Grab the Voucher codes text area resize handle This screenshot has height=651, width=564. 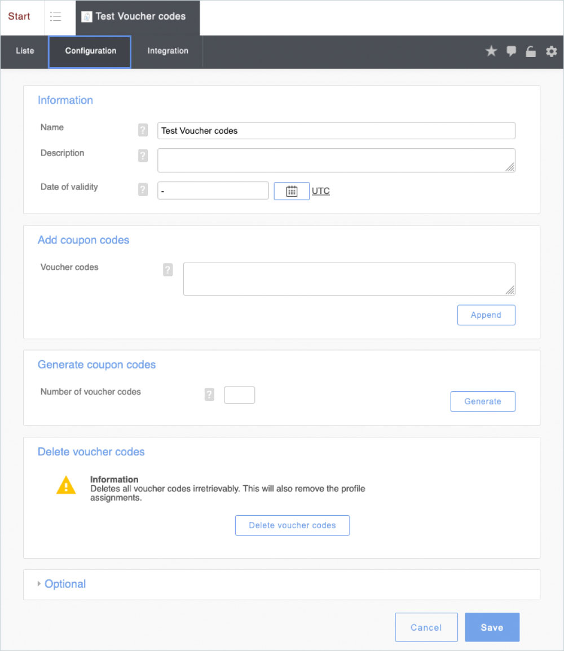pyautogui.click(x=510, y=291)
